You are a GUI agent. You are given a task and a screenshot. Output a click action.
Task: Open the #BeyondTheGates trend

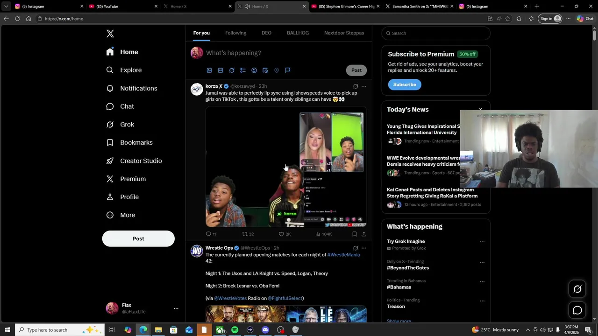pyautogui.click(x=408, y=268)
